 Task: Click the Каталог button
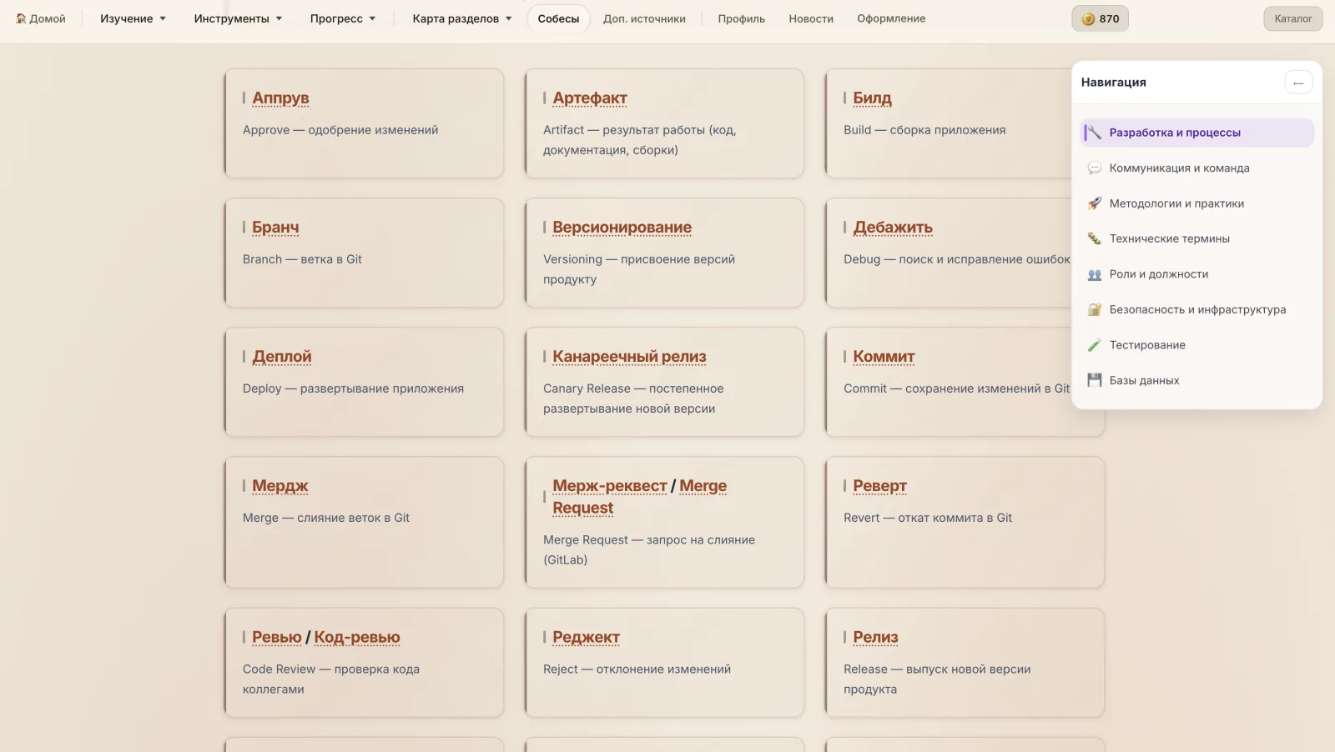(1293, 18)
